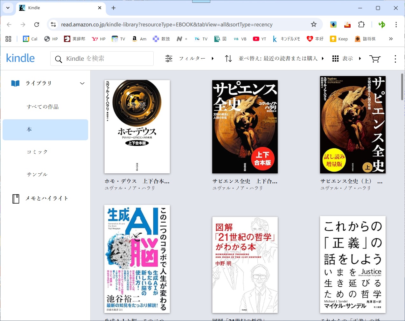The image size is (405, 321).
Task: Click the notes and highlights notebook icon
Action: pyautogui.click(x=16, y=199)
